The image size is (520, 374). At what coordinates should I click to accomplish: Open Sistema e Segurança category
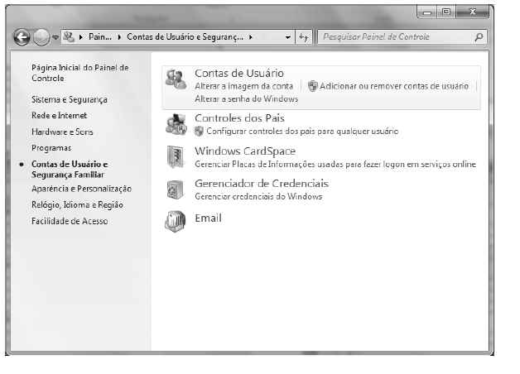70,99
